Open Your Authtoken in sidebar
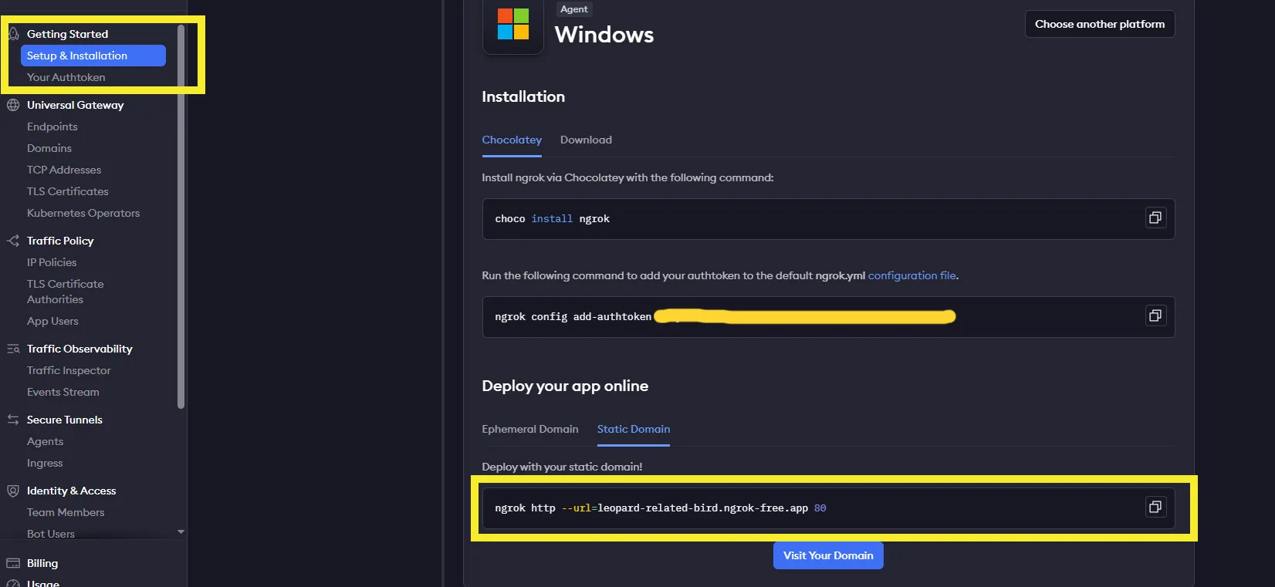Image resolution: width=1275 pixels, height=587 pixels. point(66,77)
